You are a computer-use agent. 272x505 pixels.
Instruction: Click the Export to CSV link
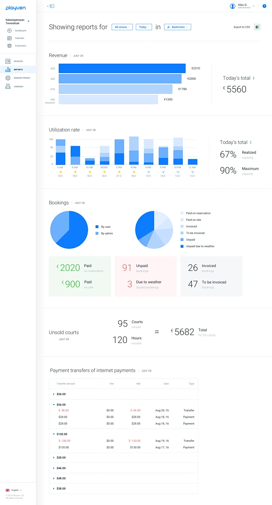[x=242, y=27]
